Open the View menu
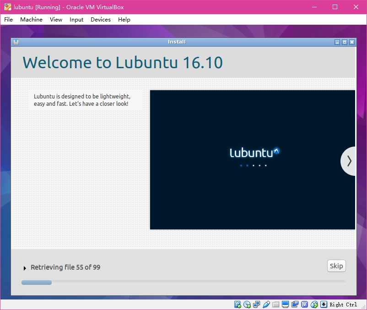The width and height of the screenshot is (367, 310). [56, 20]
